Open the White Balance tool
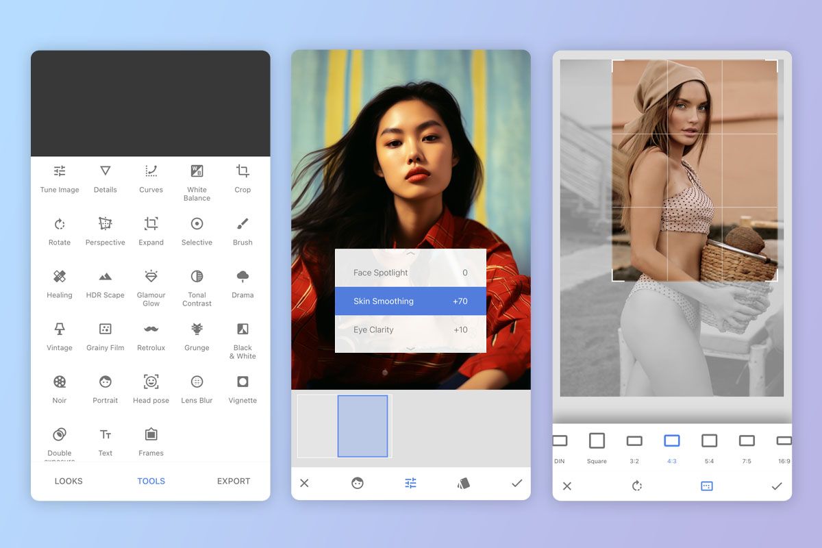Screen dimensions: 822x548 197,182
